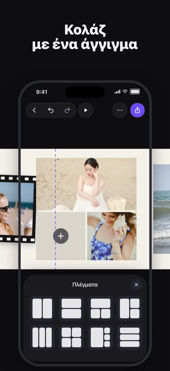Image resolution: width=170 pixels, height=371 pixels.
Task: Select the three horizontal rows grid
Action: click(x=130, y=337)
